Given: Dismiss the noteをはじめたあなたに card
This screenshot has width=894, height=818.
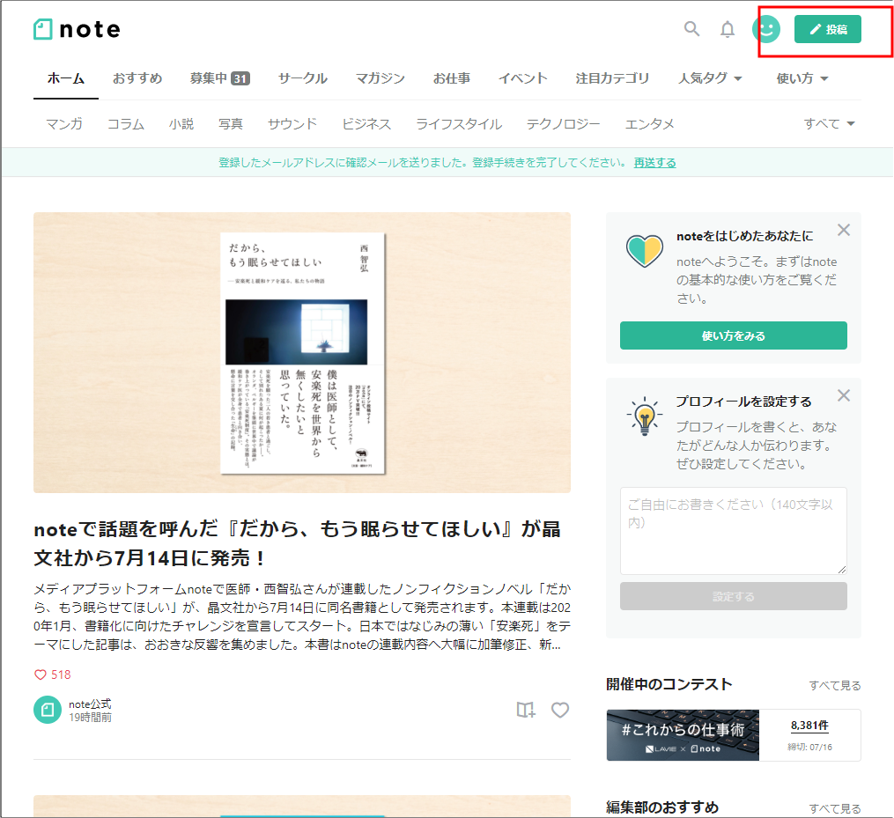Looking at the screenshot, I should pos(843,231).
